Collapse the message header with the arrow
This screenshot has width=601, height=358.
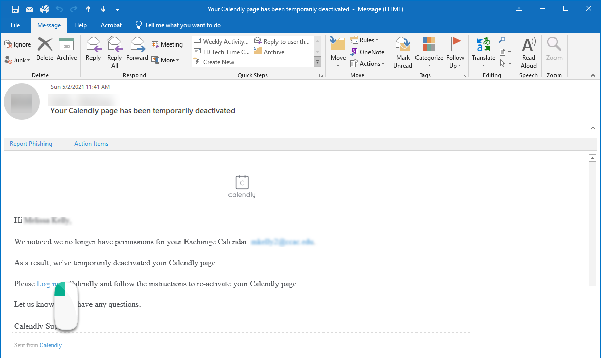pos(593,128)
